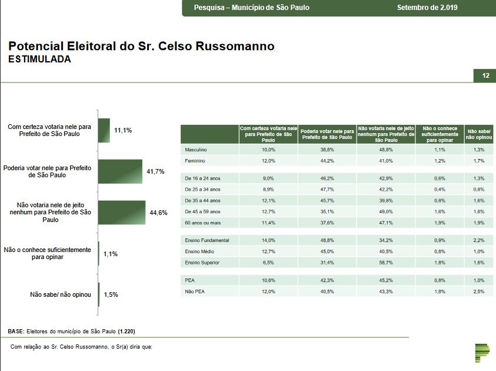Click the 58,7% cell for Ensino Superior
The image size is (496, 371).
click(385, 262)
